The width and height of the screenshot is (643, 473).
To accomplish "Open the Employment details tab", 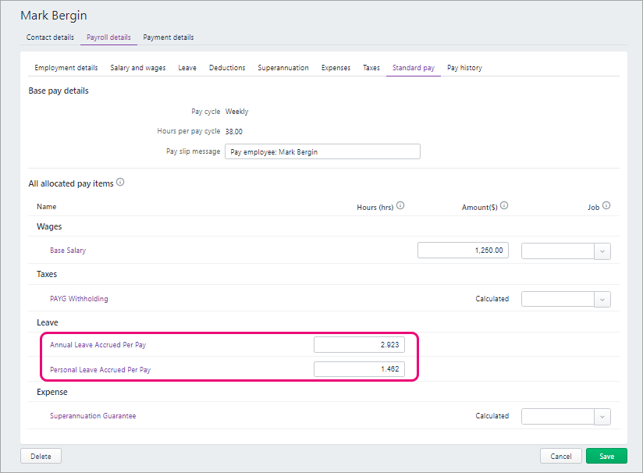I will coord(66,68).
